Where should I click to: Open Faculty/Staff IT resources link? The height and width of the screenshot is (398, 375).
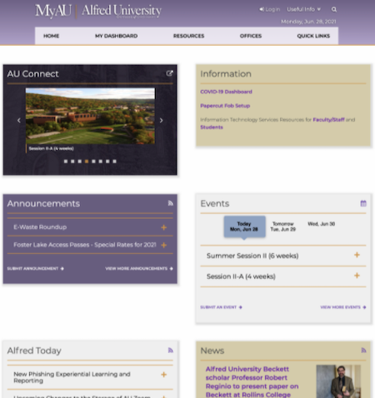pos(328,120)
